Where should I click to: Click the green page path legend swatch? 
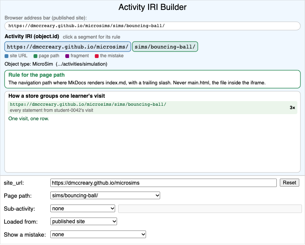click(35, 56)
